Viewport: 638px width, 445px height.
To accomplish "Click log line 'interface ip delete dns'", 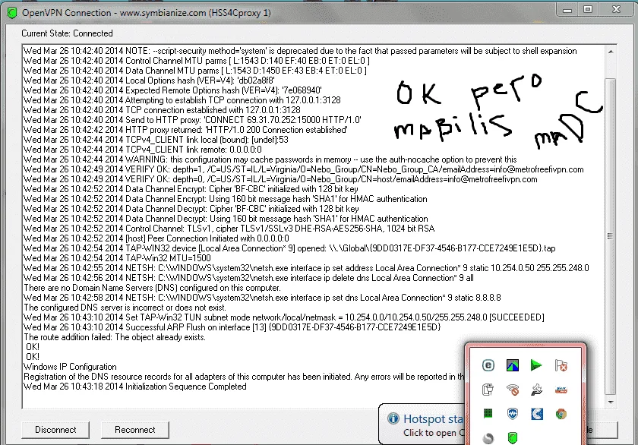I will [x=248, y=278].
